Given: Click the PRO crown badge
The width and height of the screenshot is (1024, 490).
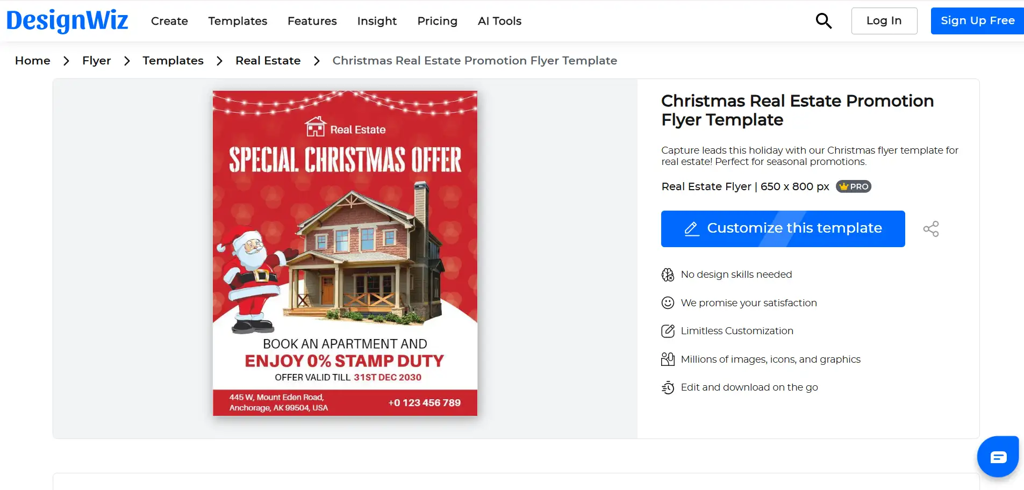Looking at the screenshot, I should [854, 186].
